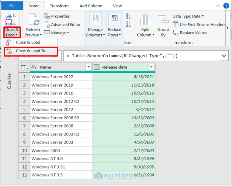Expand the Refresh Preview dropdown

click(41, 35)
